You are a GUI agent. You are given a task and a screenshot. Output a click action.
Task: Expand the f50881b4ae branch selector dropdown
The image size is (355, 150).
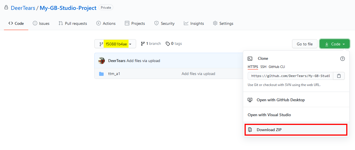coord(115,44)
